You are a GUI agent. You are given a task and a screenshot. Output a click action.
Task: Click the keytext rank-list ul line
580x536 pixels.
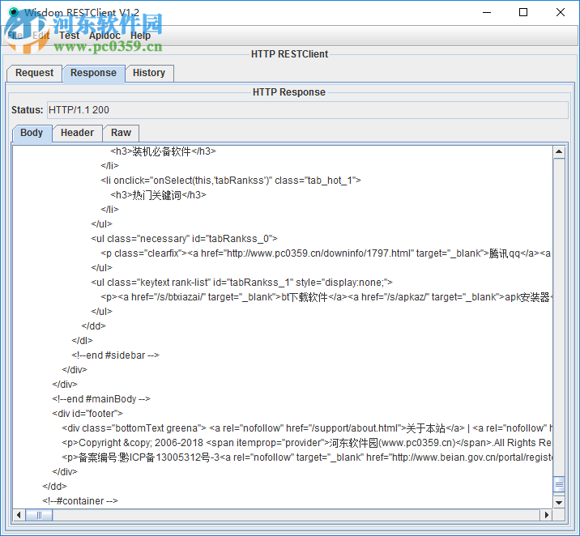pyautogui.click(x=242, y=283)
